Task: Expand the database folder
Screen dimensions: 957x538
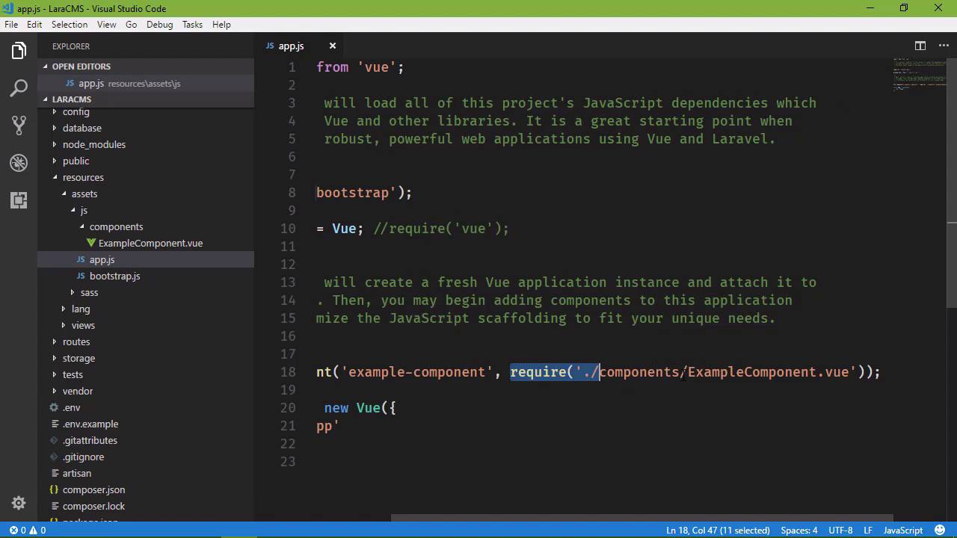Action: 146,128
